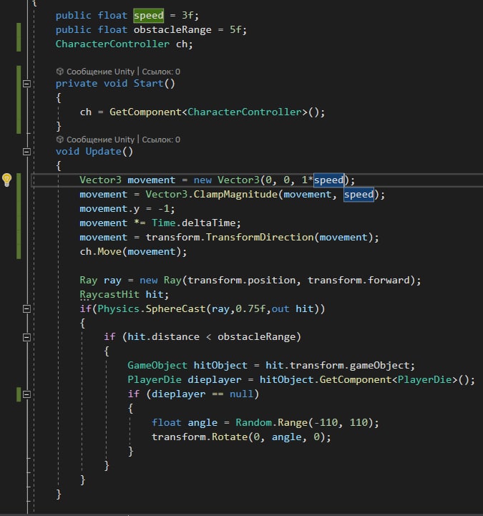Click the lightbulb quick actions icon
483x516 pixels.
[x=7, y=180]
